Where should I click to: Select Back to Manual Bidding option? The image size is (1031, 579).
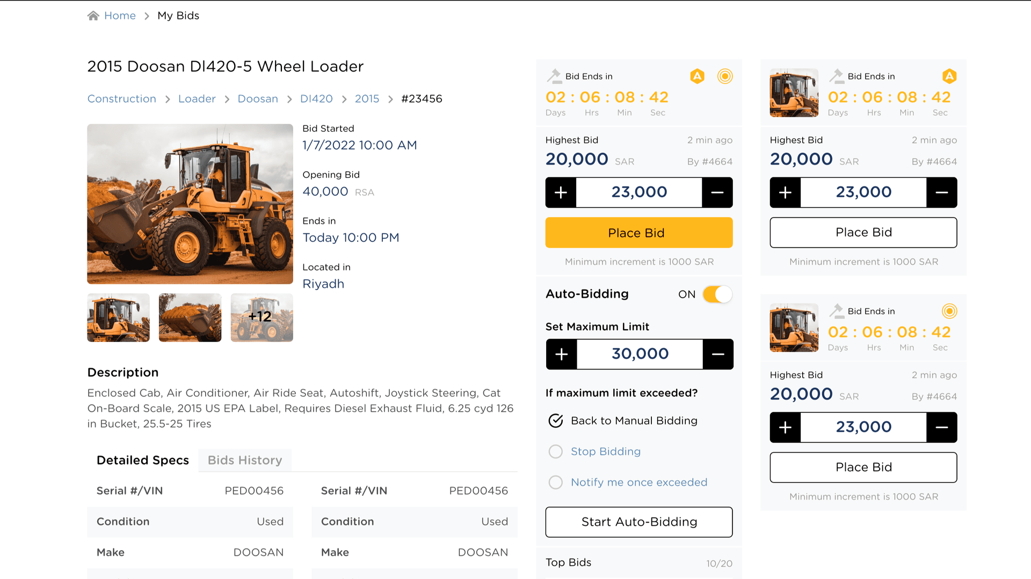click(x=556, y=421)
